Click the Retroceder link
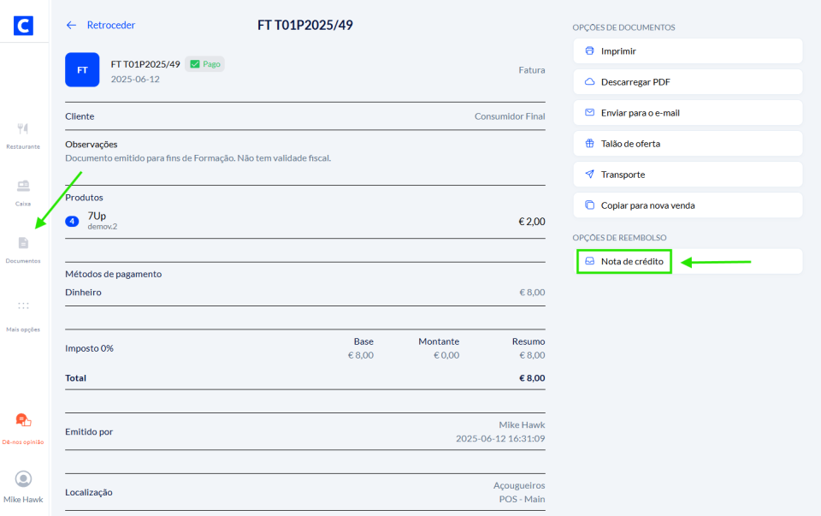The width and height of the screenshot is (821, 516). click(x=111, y=26)
